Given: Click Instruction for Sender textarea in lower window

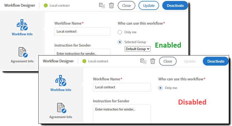Looking at the screenshot, I should point(122,113).
